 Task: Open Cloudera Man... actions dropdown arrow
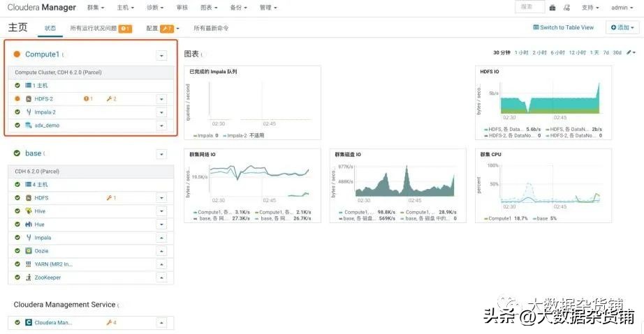(x=161, y=323)
